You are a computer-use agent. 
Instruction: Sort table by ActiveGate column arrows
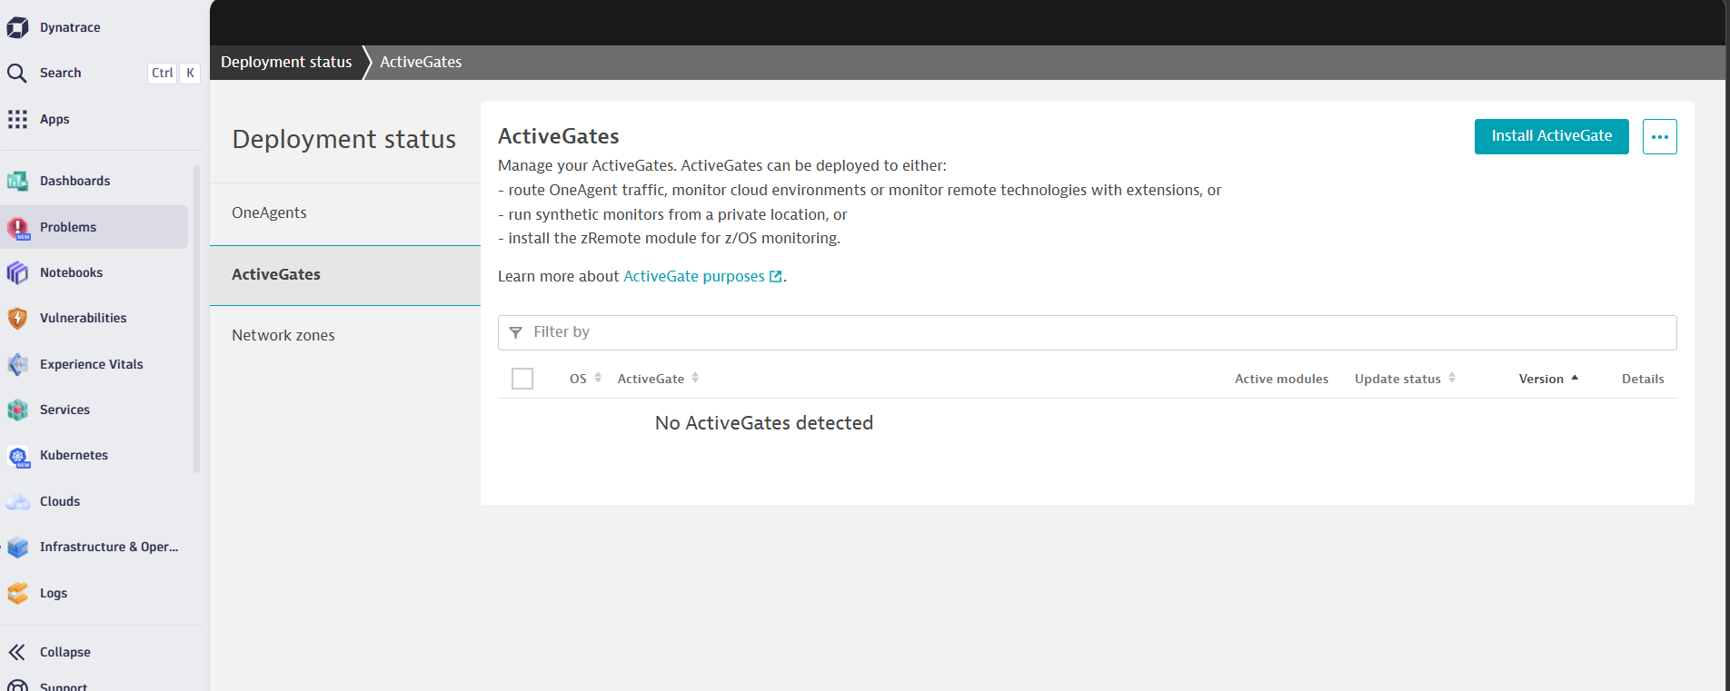coord(695,378)
